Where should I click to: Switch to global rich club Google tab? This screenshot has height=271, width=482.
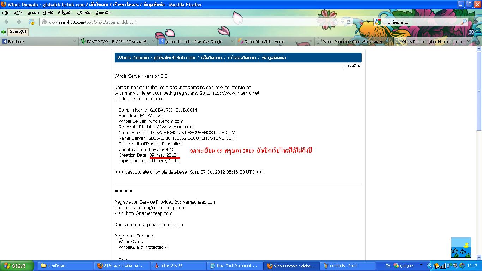pos(196,41)
